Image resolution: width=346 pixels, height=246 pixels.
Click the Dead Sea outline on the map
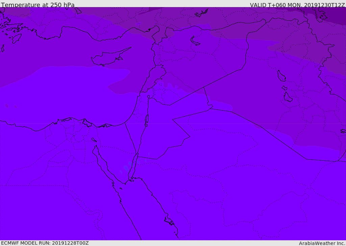tap(147, 120)
